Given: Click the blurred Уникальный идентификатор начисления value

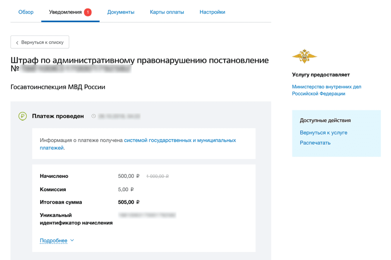Looking at the screenshot, I should (147, 215).
